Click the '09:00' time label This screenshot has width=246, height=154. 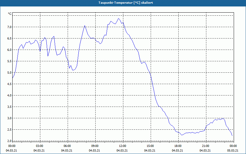point(95,146)
